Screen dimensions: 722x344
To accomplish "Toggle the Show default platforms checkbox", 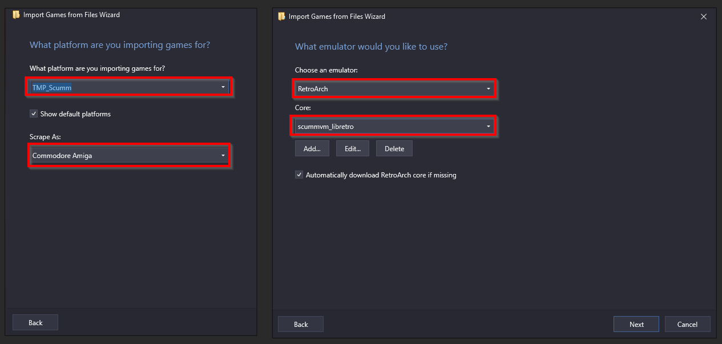I will click(33, 114).
